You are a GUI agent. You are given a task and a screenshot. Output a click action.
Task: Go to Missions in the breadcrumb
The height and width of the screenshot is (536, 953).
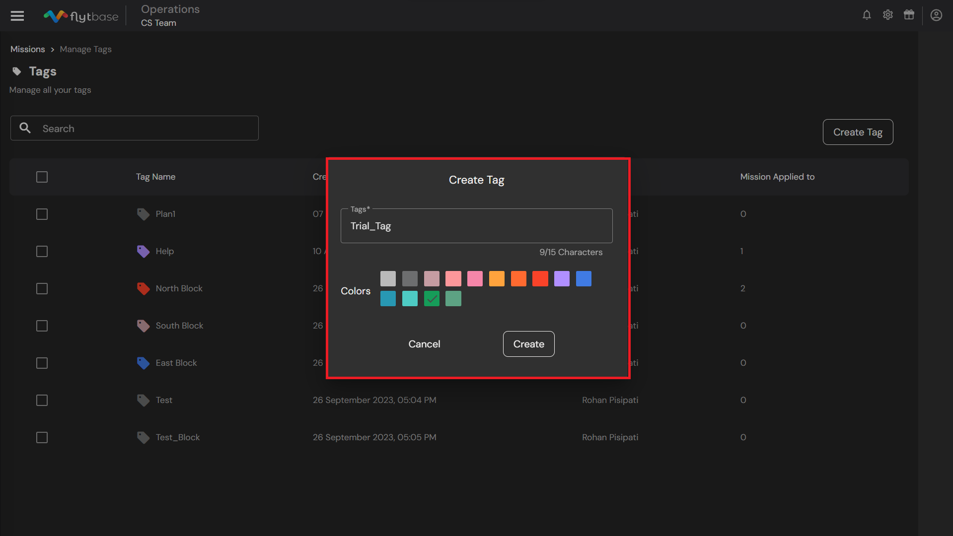click(x=28, y=49)
